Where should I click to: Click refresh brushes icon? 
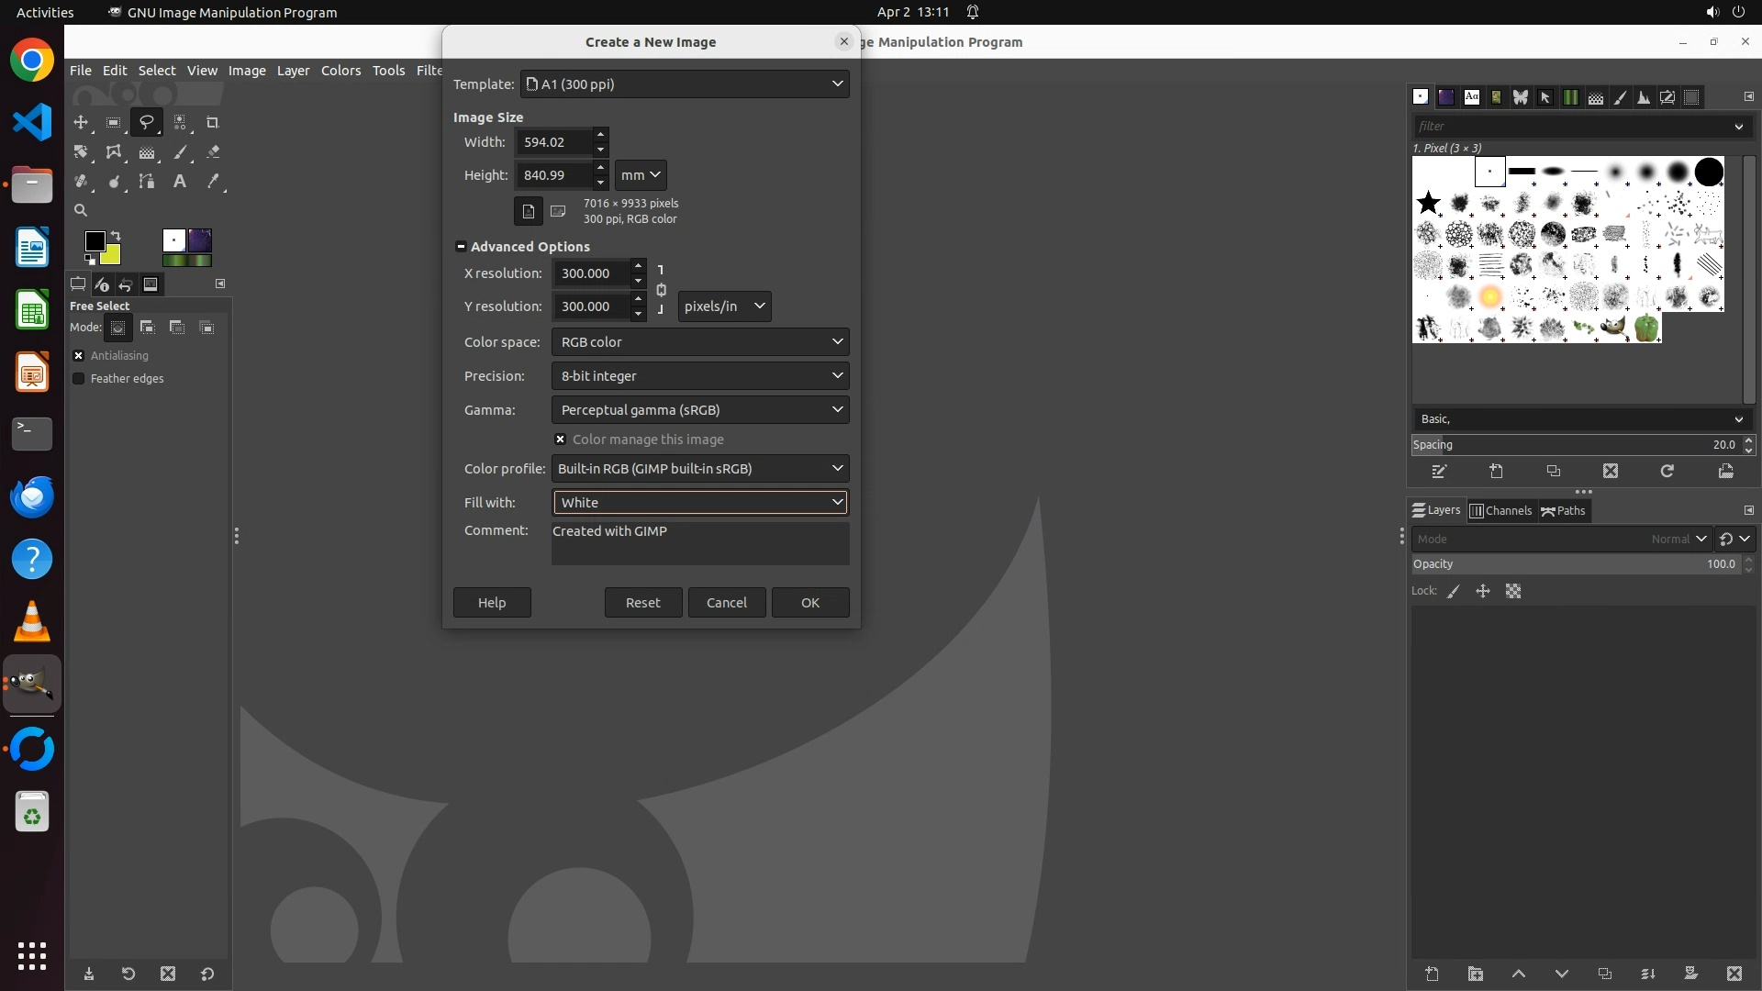click(1667, 471)
